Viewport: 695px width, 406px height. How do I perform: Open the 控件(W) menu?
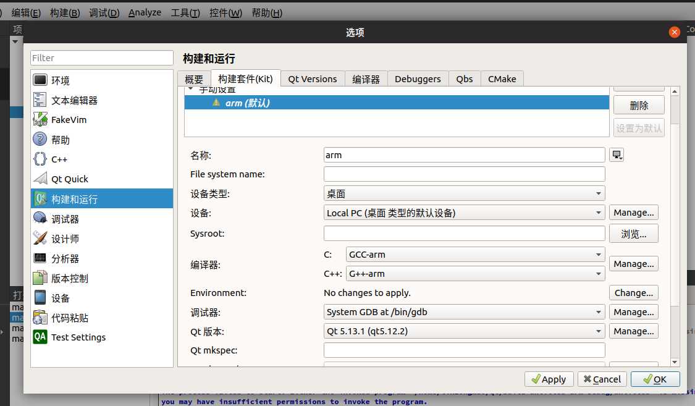pyautogui.click(x=225, y=12)
